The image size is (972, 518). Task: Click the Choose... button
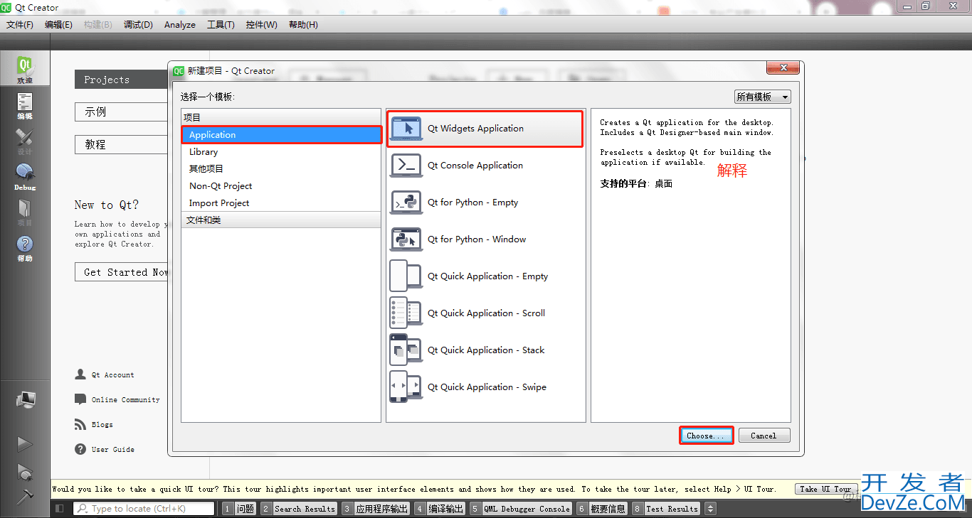point(706,436)
